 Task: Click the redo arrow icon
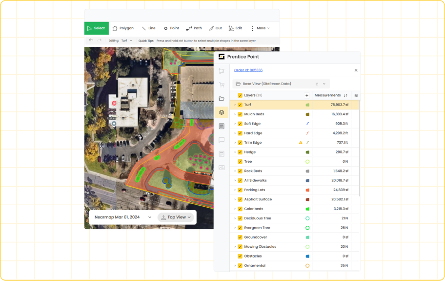pos(100,41)
